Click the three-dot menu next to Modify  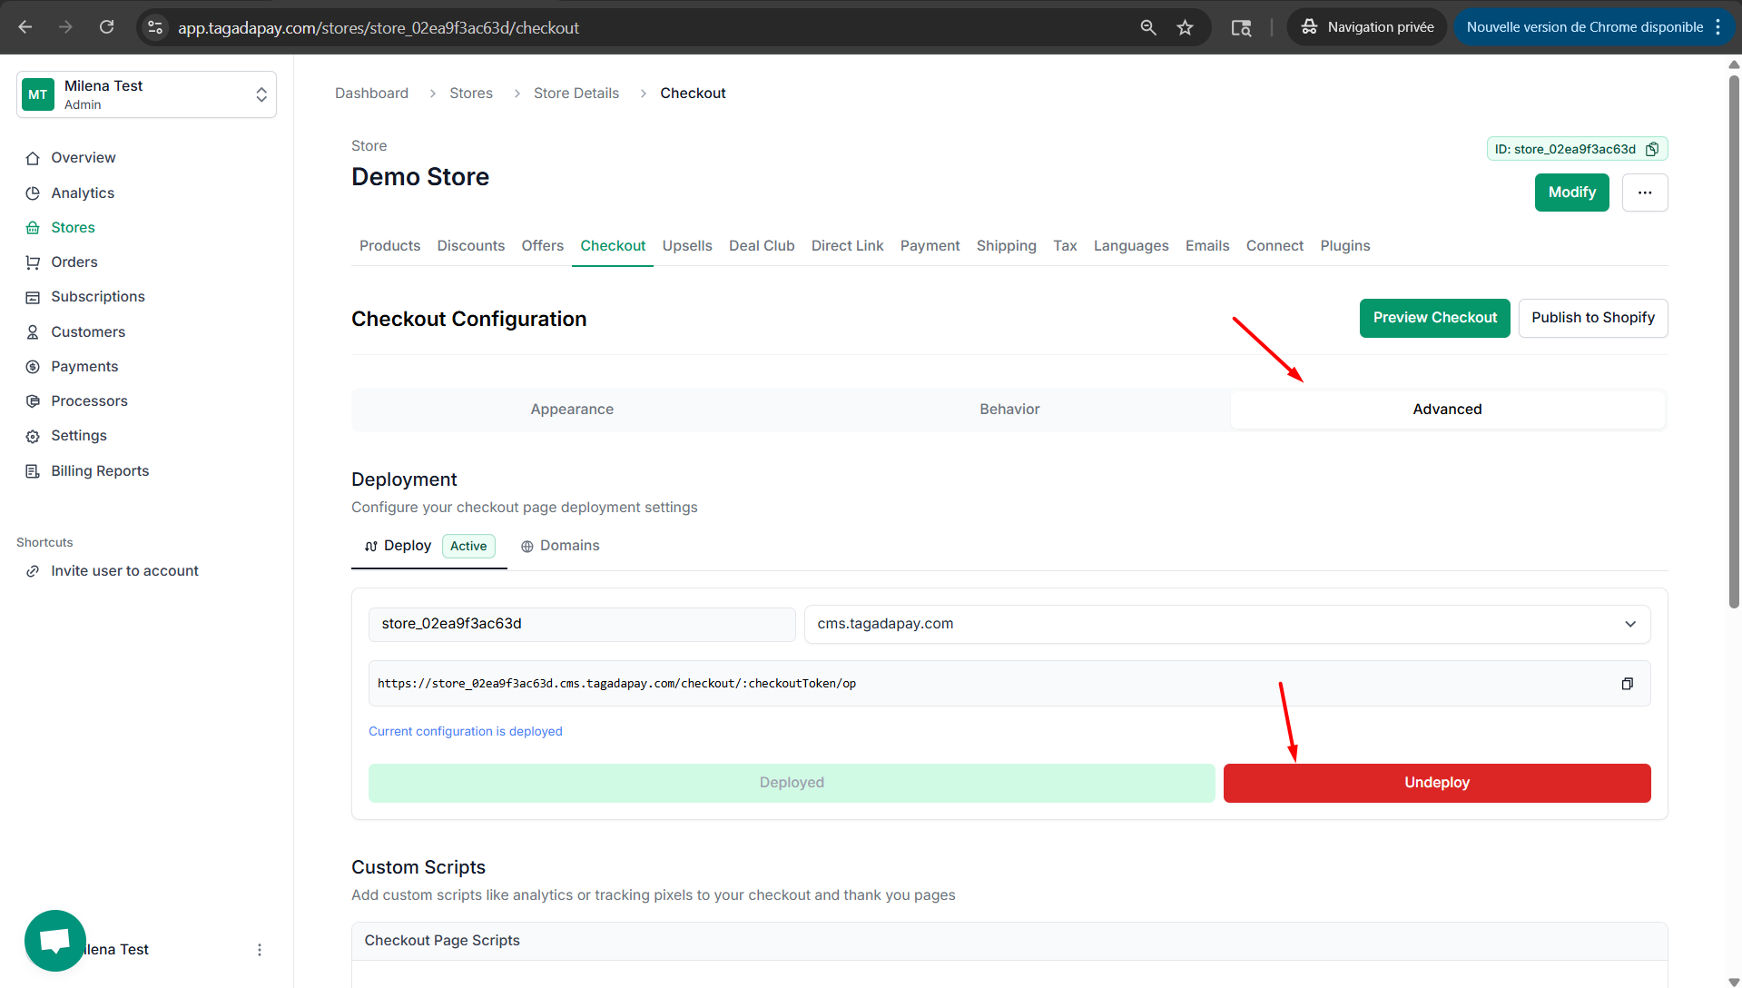1644,193
